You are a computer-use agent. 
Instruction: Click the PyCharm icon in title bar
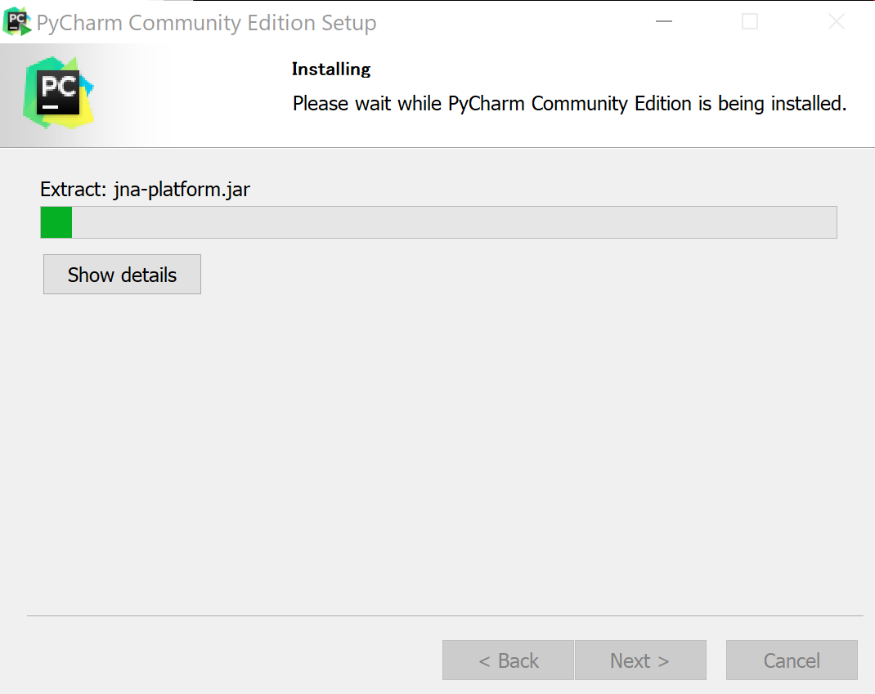pyautogui.click(x=17, y=22)
